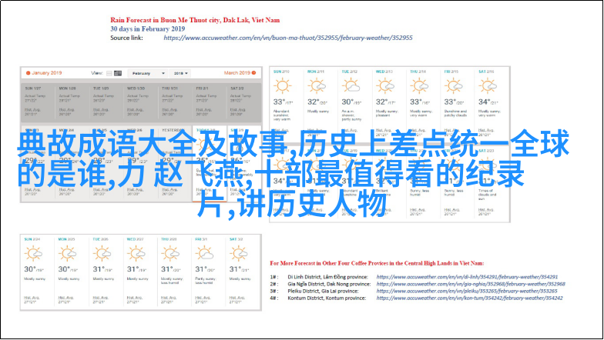604x340 pixels.
Task: Open the Di Linh district forecast link
Action: (x=467, y=277)
